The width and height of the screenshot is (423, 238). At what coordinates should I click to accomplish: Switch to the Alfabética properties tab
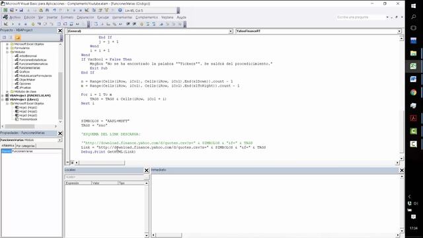point(7,145)
